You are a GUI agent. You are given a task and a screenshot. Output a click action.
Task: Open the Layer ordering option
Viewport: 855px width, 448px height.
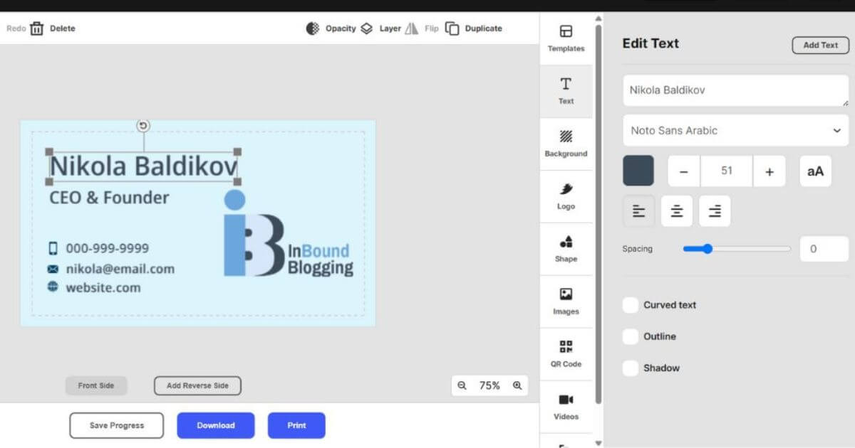pyautogui.click(x=380, y=28)
